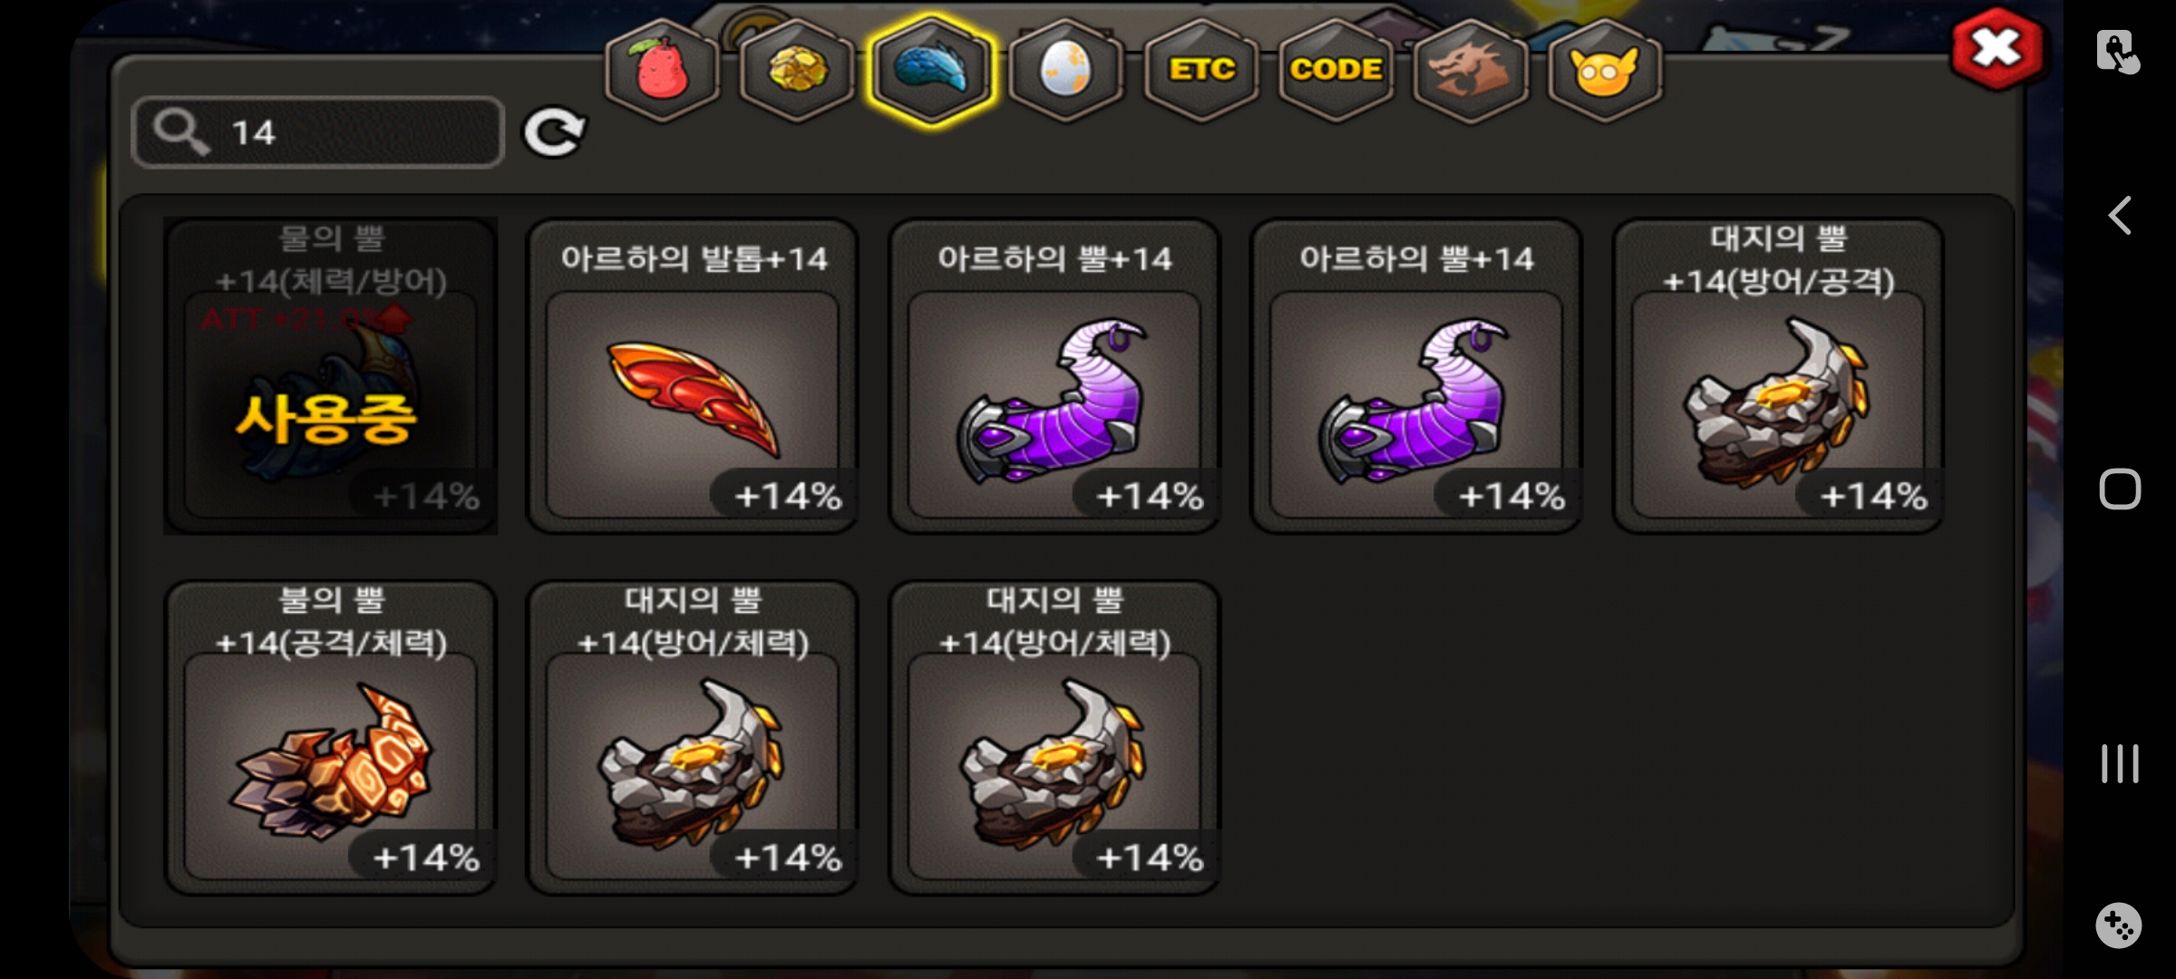This screenshot has width=2176, height=979.
Task: Switch to the CODE tab
Action: click(1336, 71)
